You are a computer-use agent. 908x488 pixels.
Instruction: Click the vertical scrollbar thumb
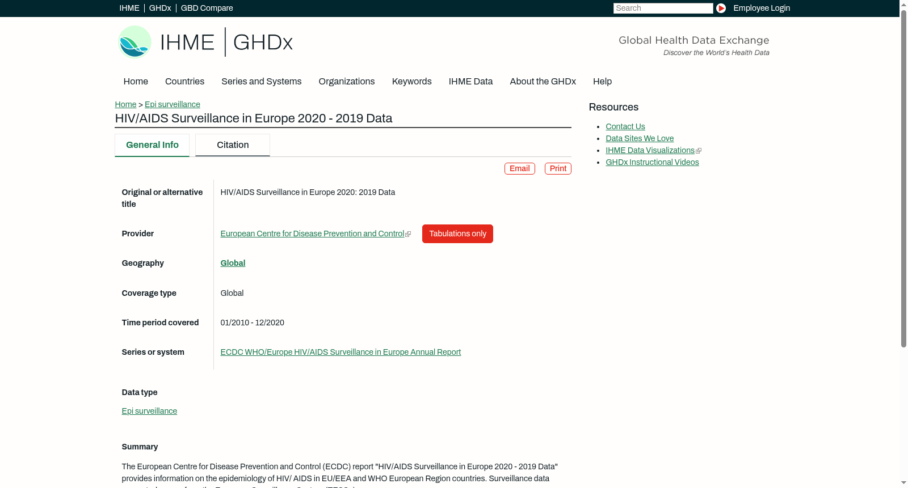903,179
